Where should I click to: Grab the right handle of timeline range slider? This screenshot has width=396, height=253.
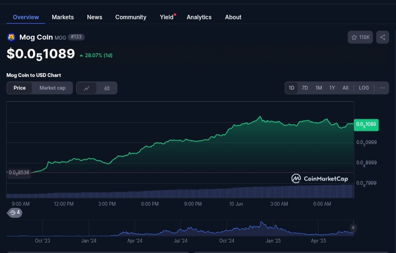353,228
